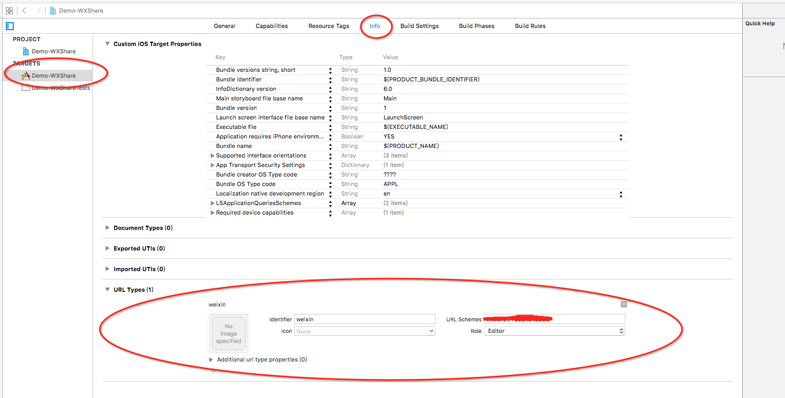Expand Required device capabilities row
This screenshot has width=785, height=398.
pyautogui.click(x=212, y=212)
